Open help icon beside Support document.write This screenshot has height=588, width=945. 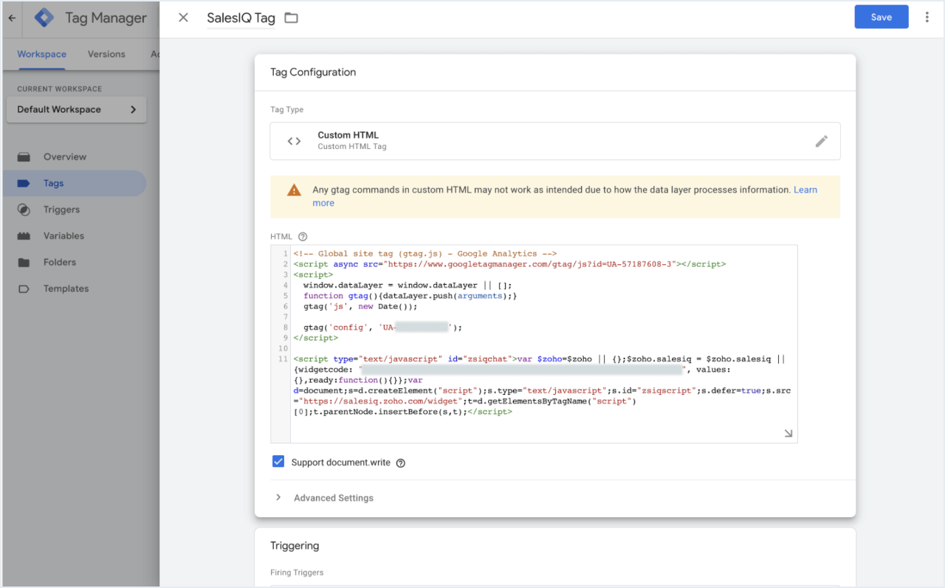pos(401,463)
